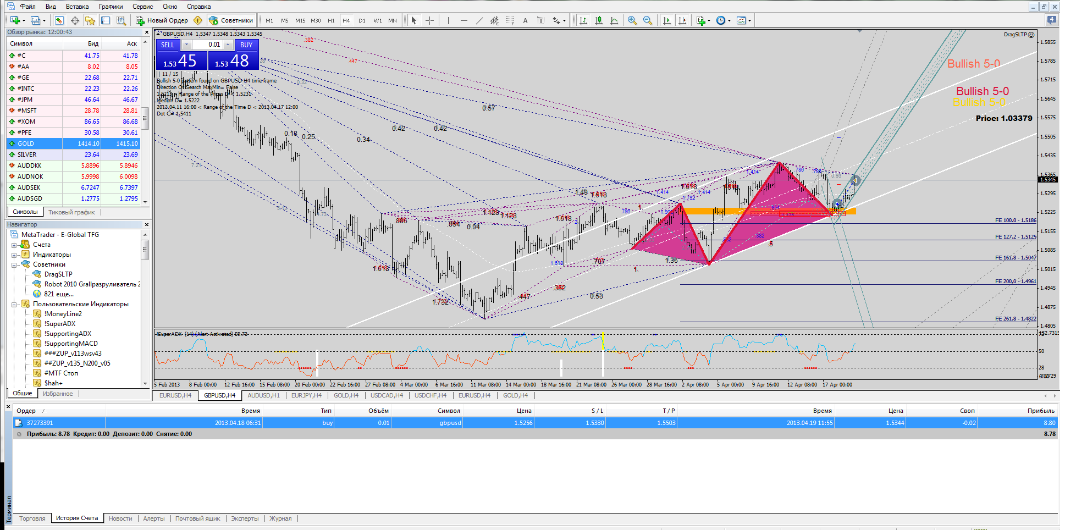Screen dimensions: 1065x530
Task: Switch timeframe to MN
Action: 393,20
